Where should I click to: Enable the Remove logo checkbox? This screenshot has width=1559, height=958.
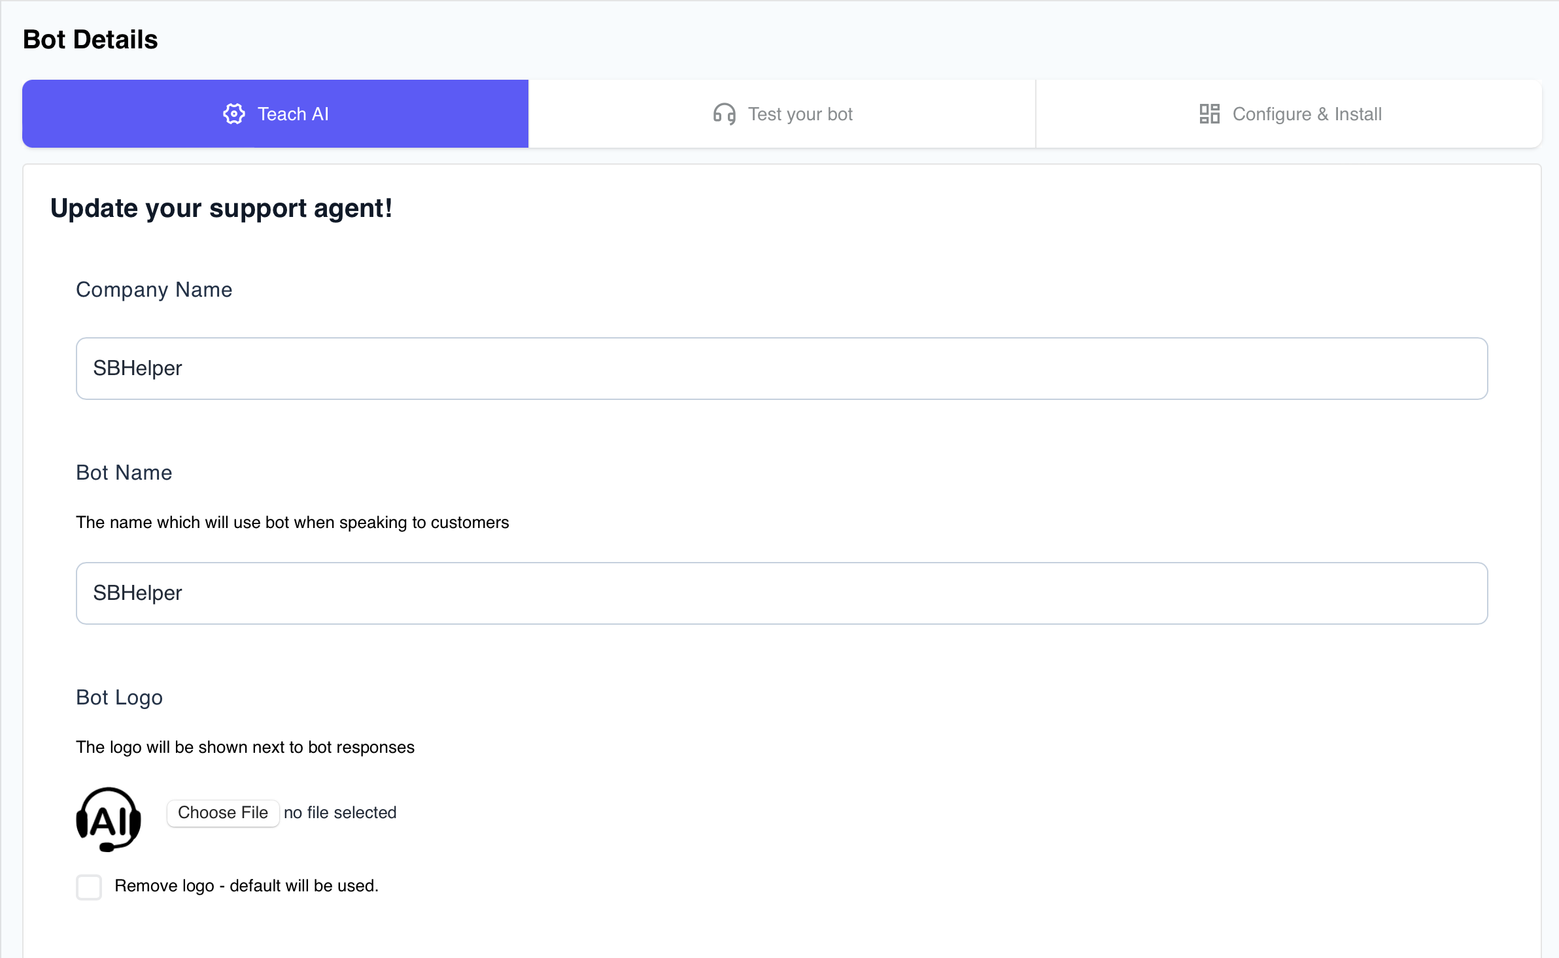(x=89, y=887)
